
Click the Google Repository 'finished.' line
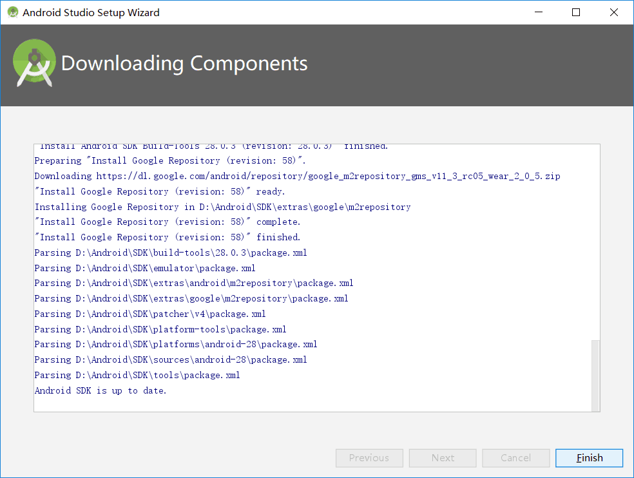point(168,237)
